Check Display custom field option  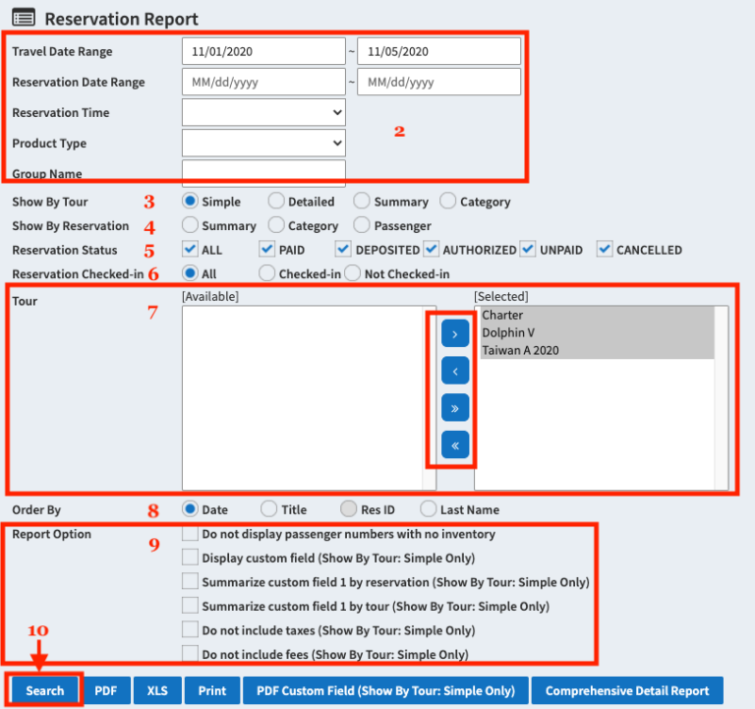click(191, 558)
